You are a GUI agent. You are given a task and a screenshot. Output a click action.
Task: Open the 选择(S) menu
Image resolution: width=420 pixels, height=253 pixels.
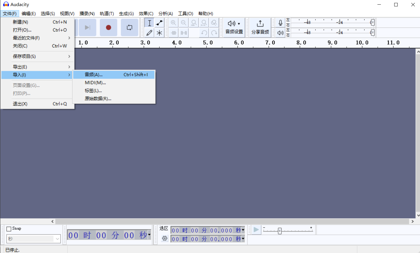pos(48,14)
